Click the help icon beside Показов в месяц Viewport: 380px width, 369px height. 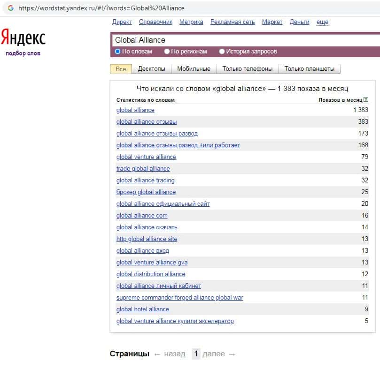pyautogui.click(x=366, y=100)
